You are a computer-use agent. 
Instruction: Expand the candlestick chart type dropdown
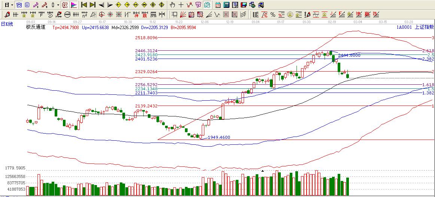click(x=58, y=5)
